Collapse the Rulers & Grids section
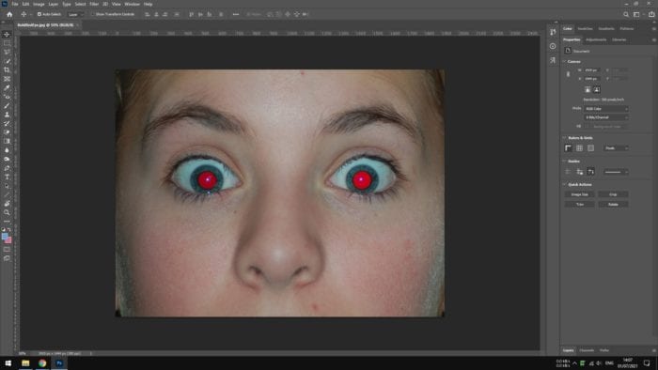The image size is (658, 370). (564, 138)
